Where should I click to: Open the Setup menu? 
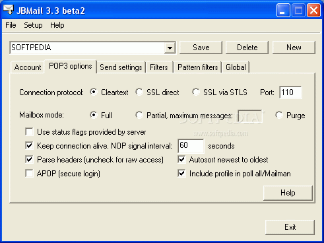33,25
